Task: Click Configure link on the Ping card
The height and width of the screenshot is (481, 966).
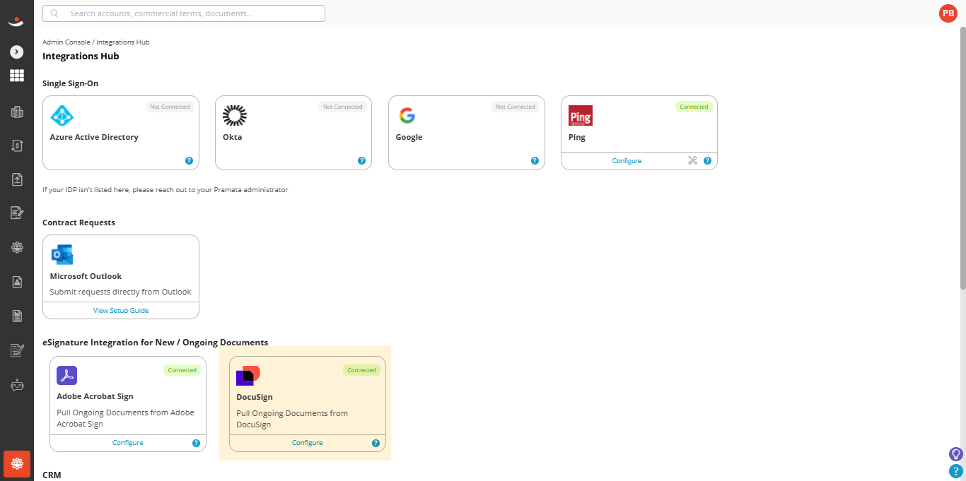Action: [x=627, y=161]
